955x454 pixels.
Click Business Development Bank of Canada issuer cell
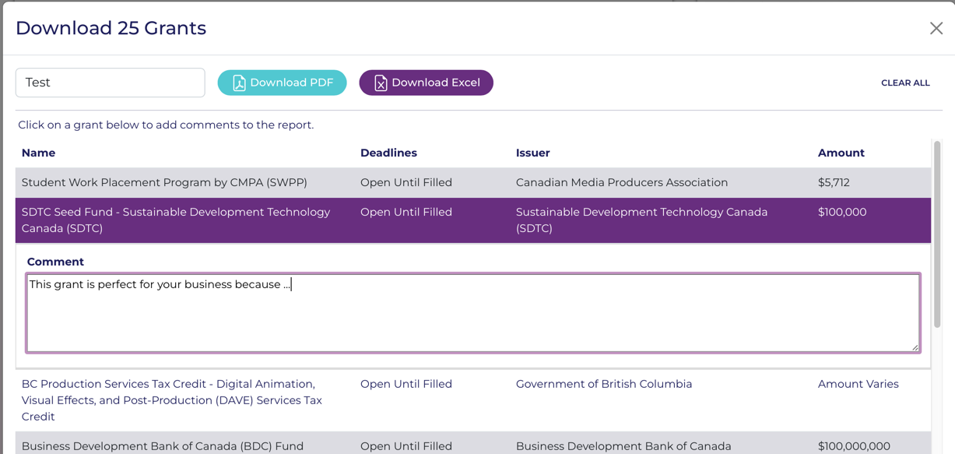[623, 446]
